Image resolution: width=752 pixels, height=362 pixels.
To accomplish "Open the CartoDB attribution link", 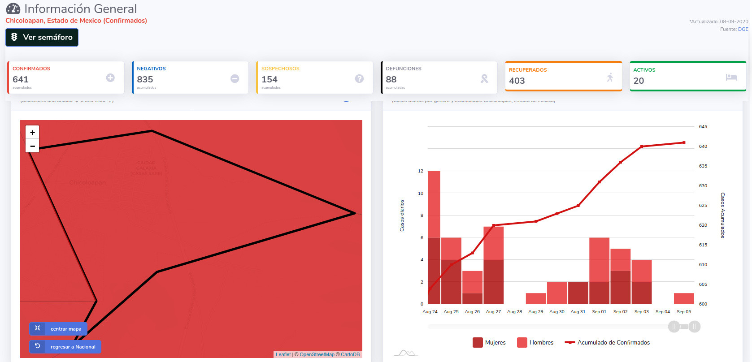I will 350,354.
